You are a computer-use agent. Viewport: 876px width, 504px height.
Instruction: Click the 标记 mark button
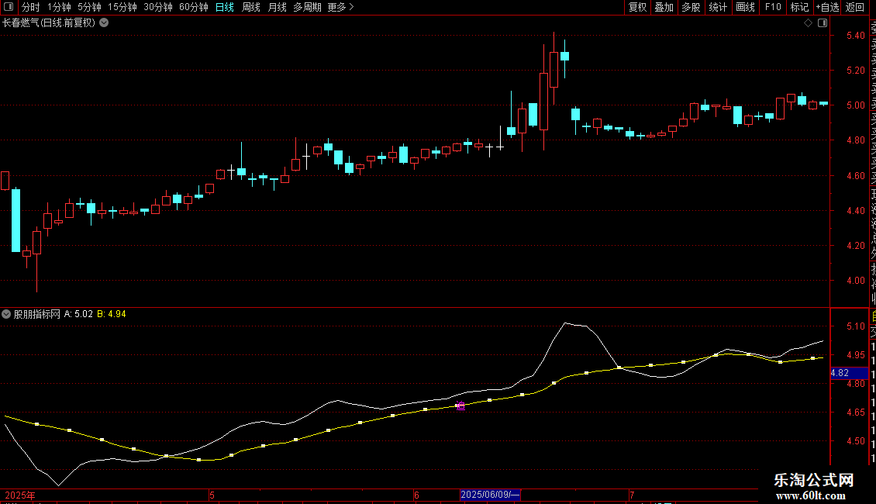pyautogui.click(x=799, y=7)
